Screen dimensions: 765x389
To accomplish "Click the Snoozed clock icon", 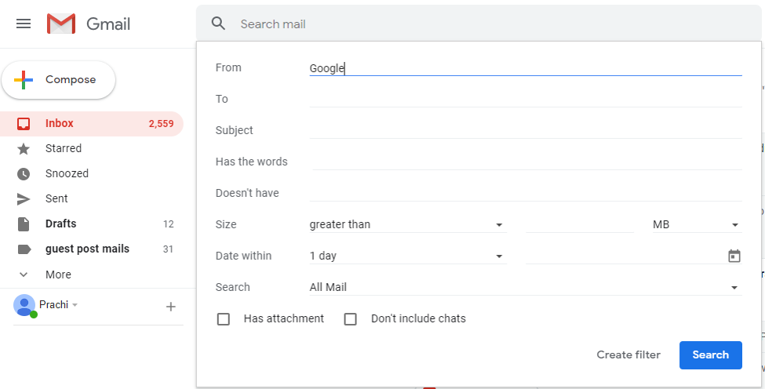I will [x=24, y=174].
